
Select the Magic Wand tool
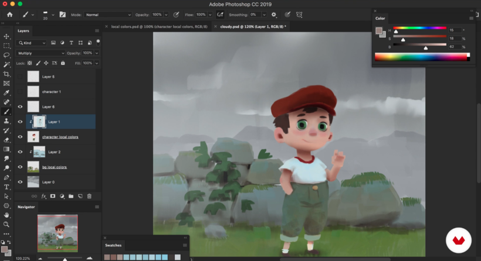tap(6, 64)
